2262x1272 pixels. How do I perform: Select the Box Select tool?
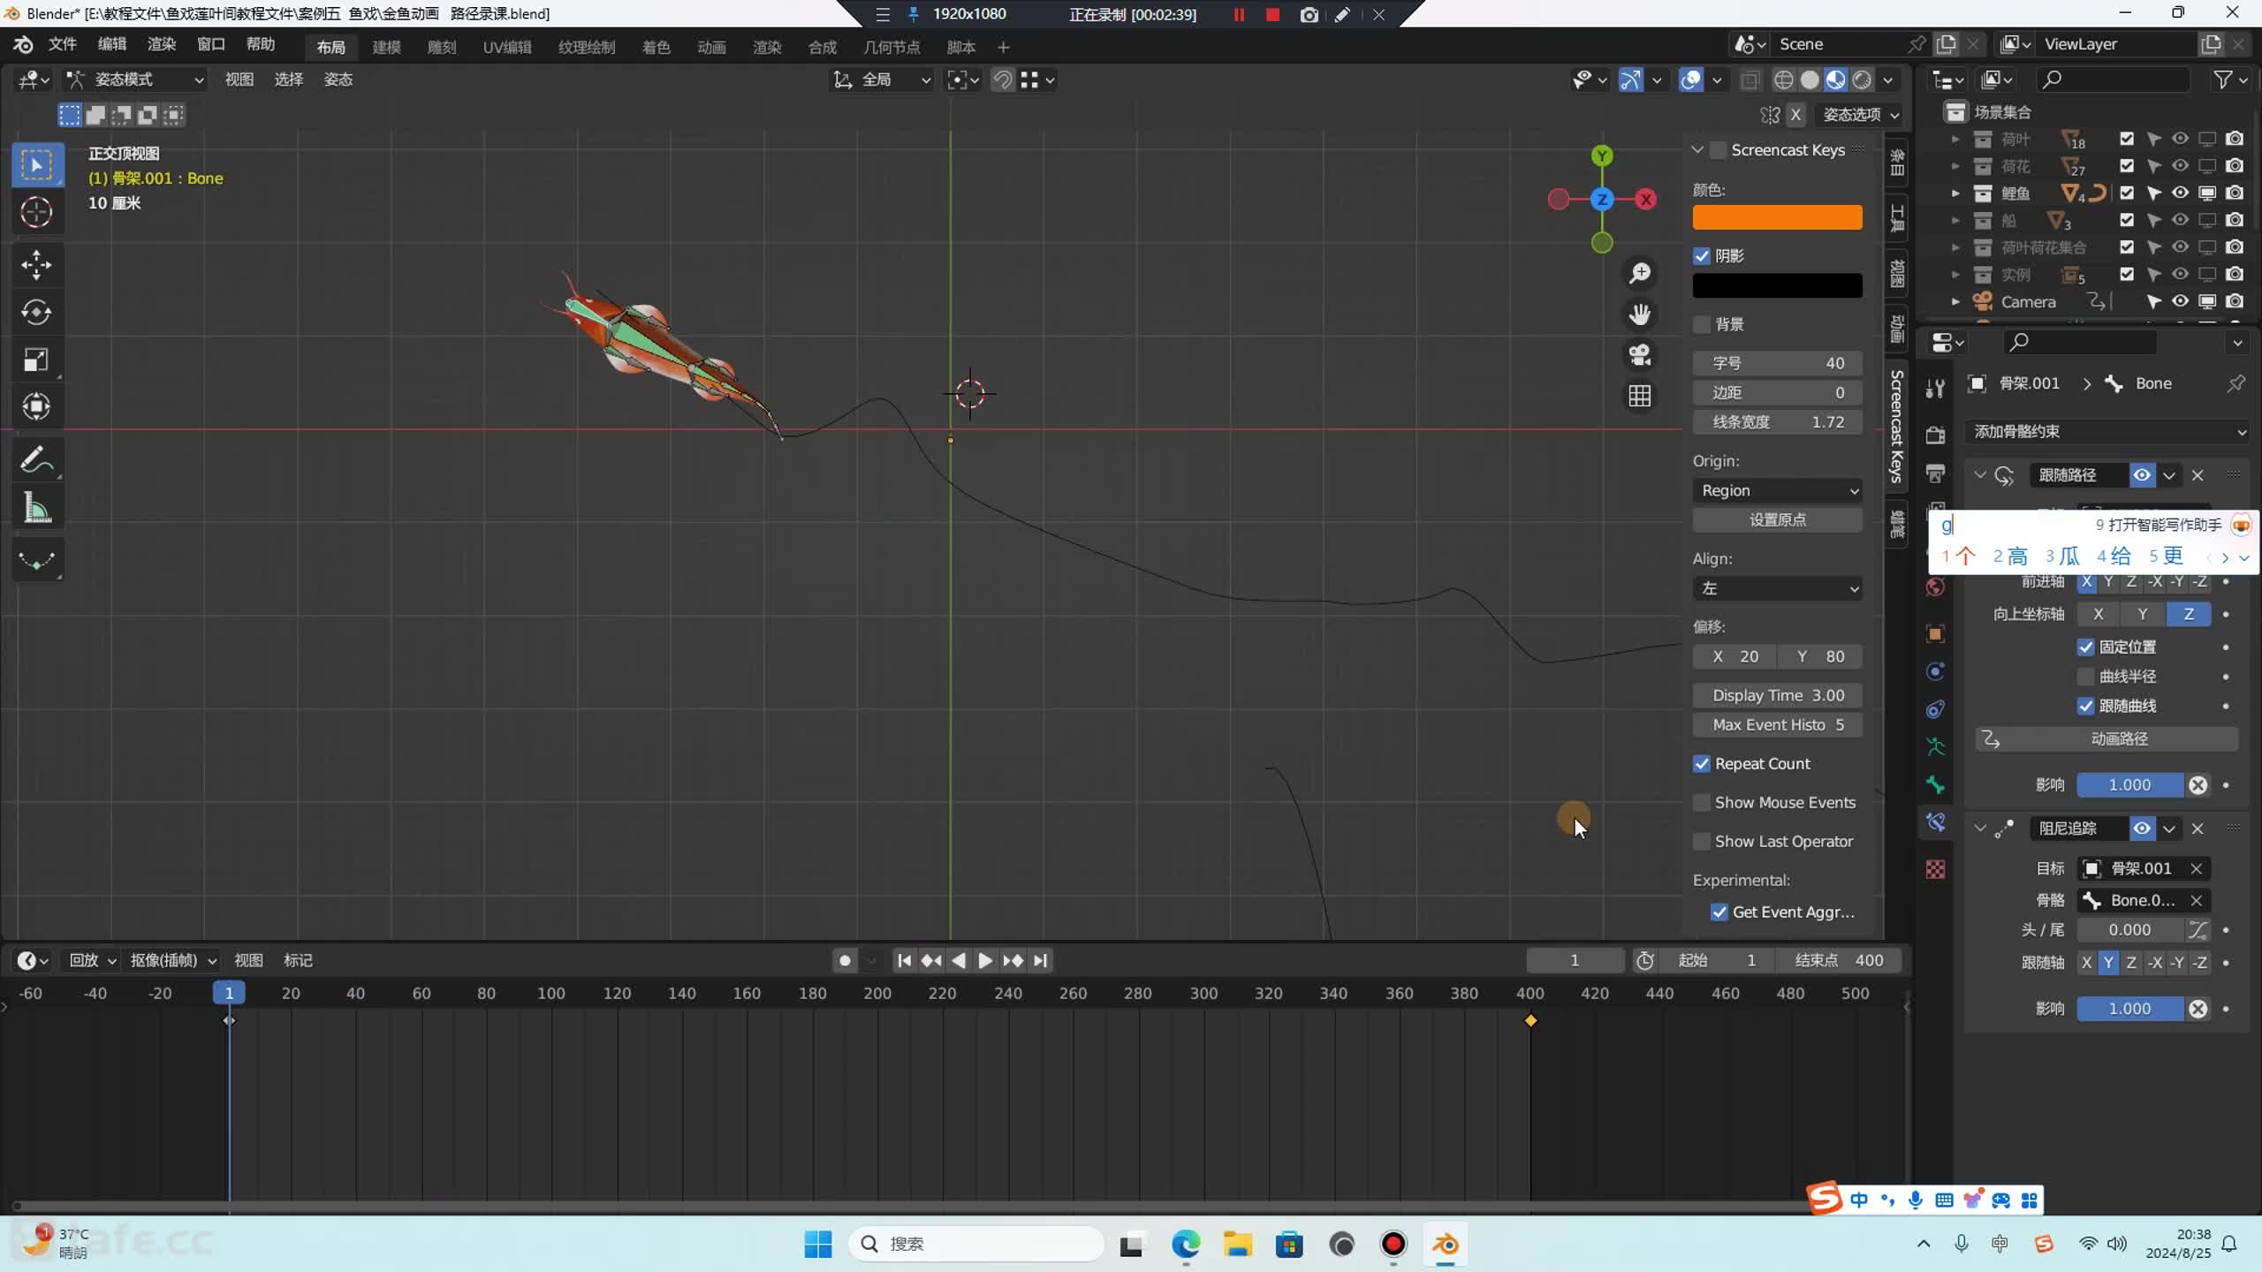pyautogui.click(x=37, y=165)
